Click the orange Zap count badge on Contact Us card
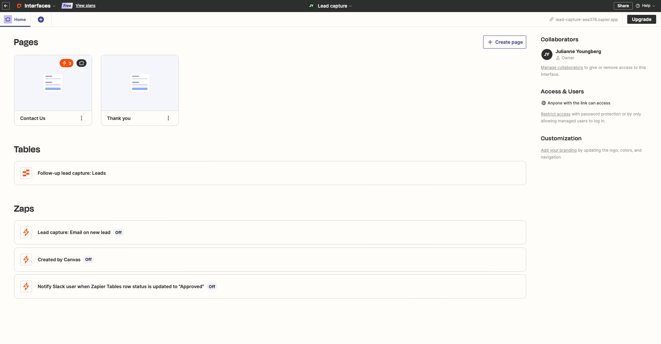Viewport: 661px width, 344px height. click(x=66, y=63)
